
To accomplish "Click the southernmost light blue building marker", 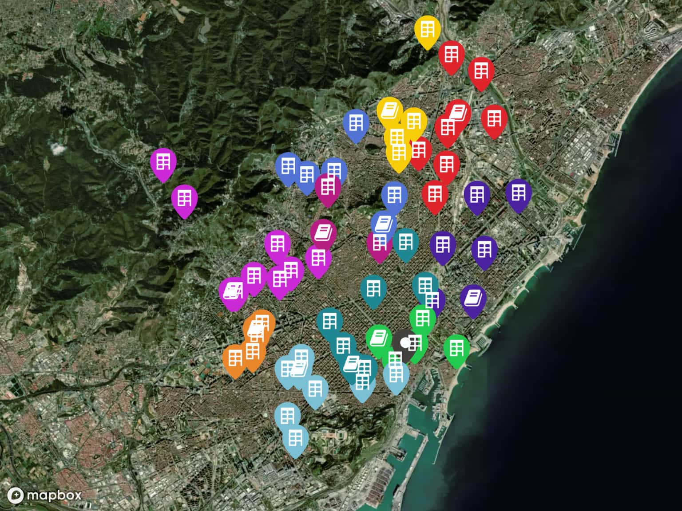I will point(295,438).
